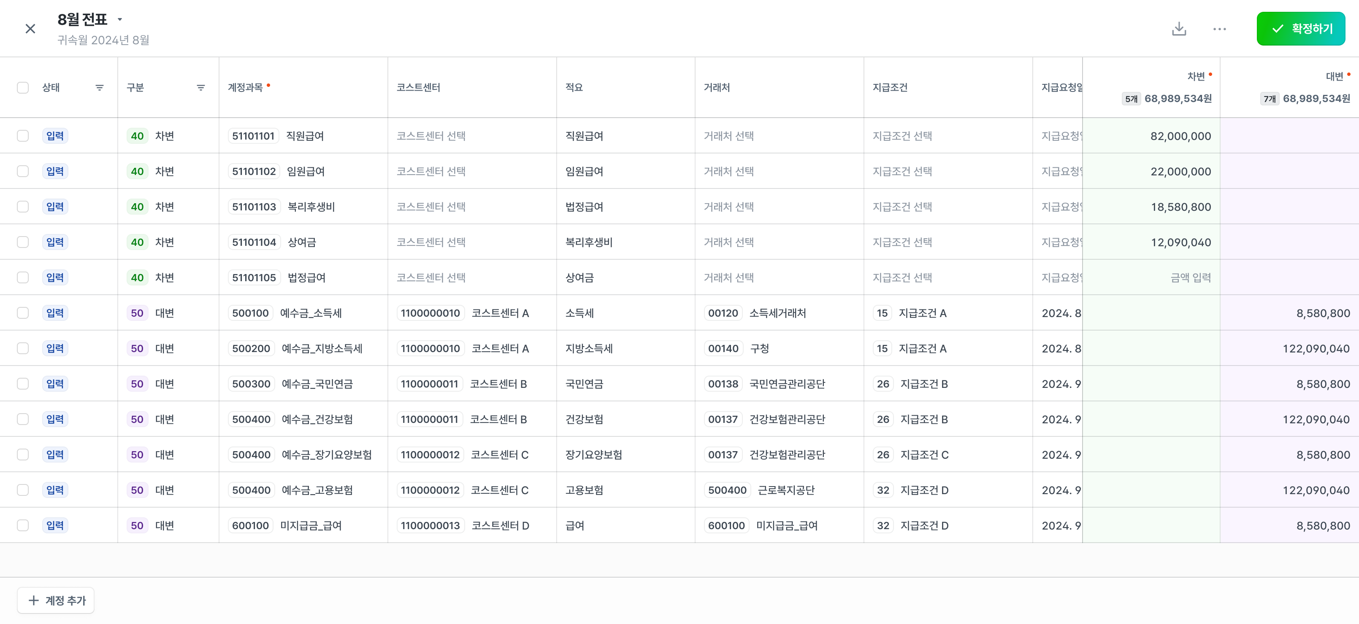Click the 82,000,000 debit amount cell

pyautogui.click(x=1180, y=136)
